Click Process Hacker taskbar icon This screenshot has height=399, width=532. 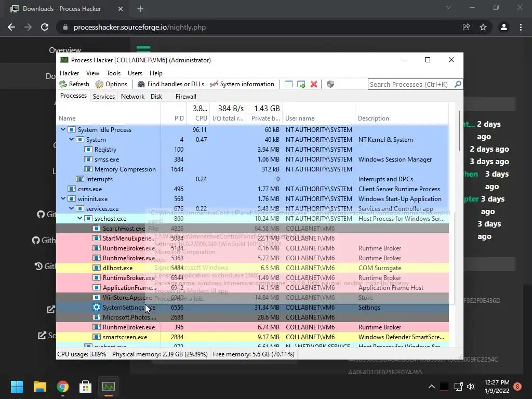(109, 387)
